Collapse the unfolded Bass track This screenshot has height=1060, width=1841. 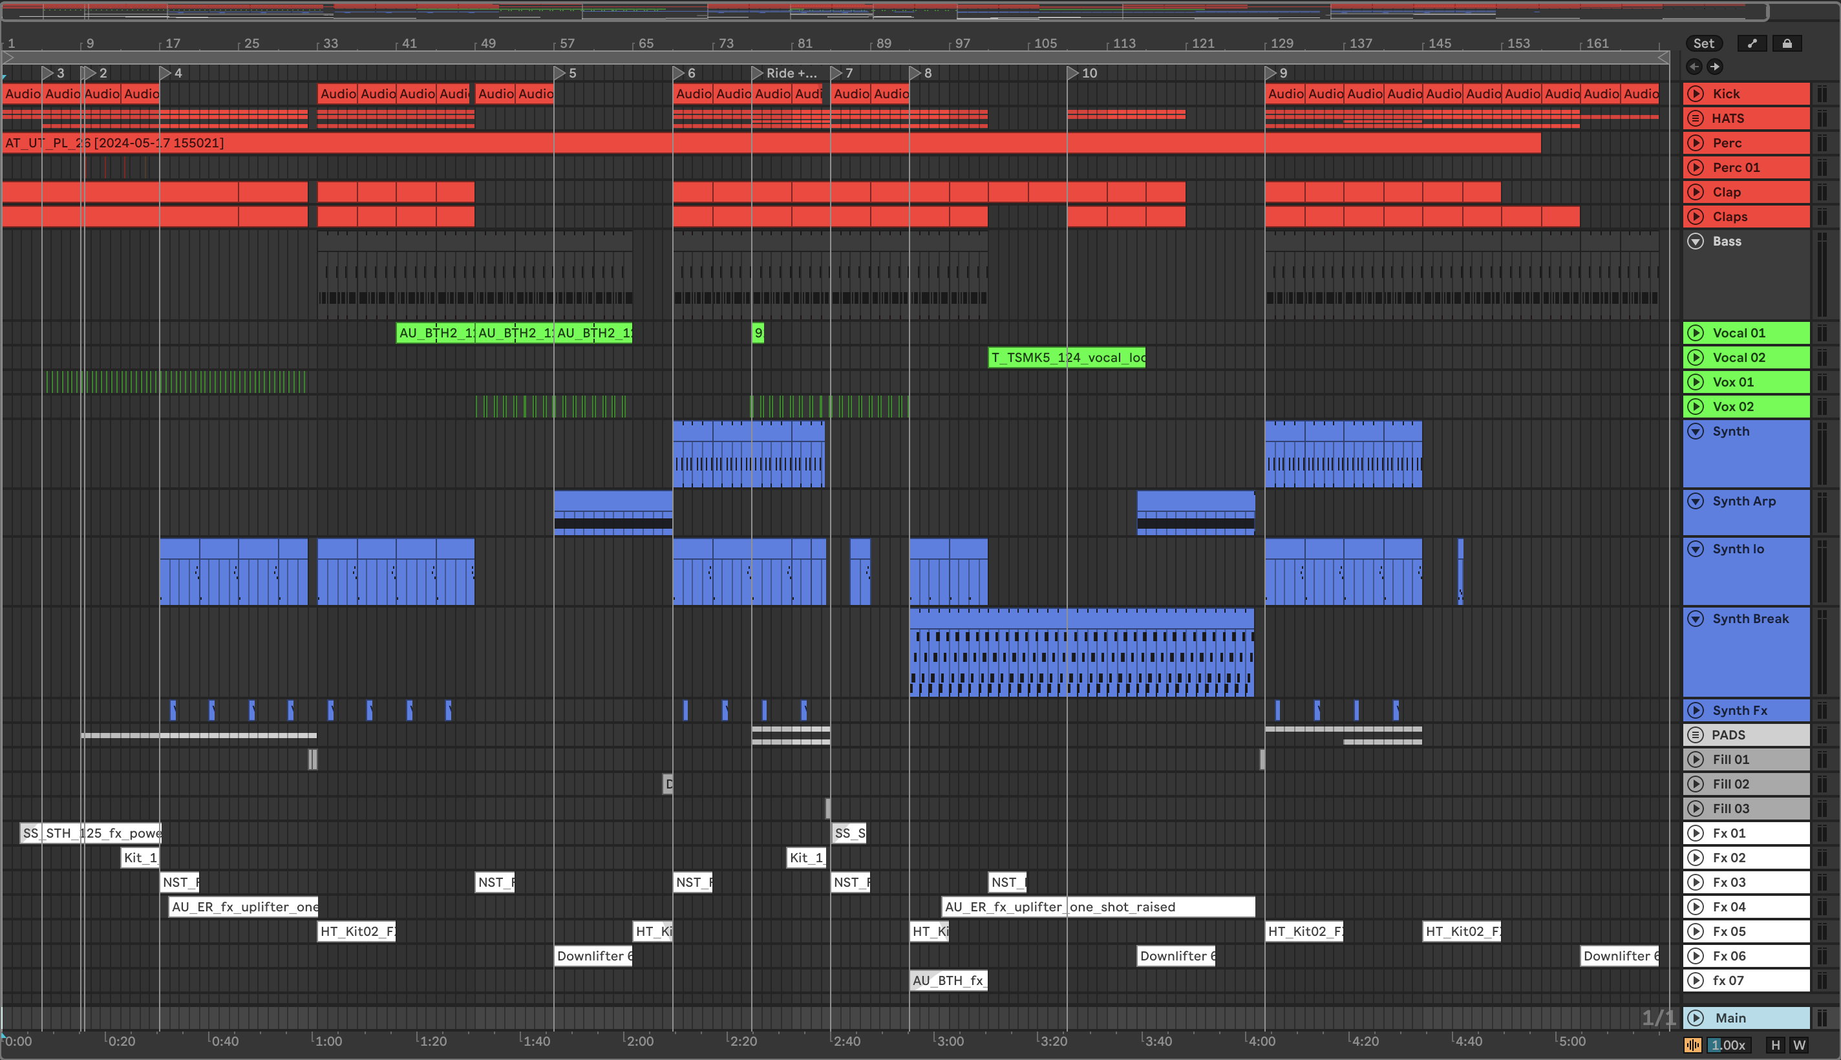[x=1696, y=242]
